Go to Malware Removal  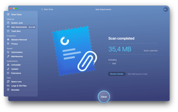19,40
